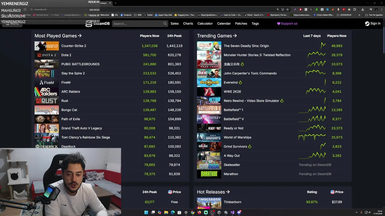Click Counter-Strike 2 players now 1,347,036
This screenshot has width=385, height=216.
pyautogui.click(x=149, y=46)
